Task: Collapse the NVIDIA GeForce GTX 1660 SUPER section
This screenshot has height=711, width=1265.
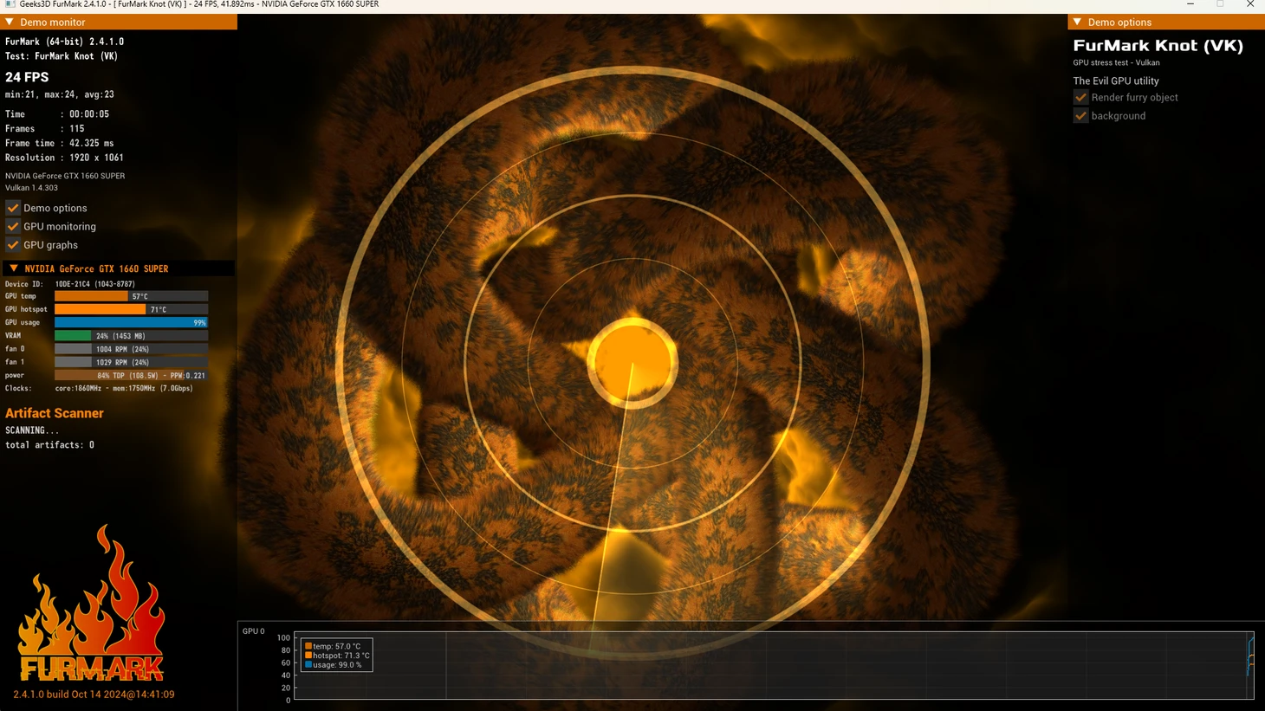Action: pos(13,268)
